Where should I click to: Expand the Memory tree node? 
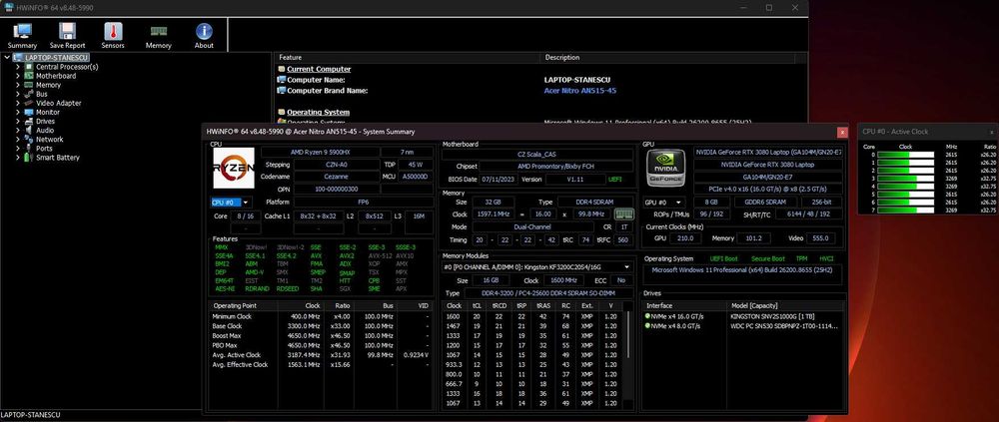[x=18, y=85]
